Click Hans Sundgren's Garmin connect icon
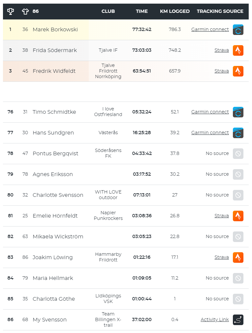Viewport: 252px width, 333px height. point(238,133)
